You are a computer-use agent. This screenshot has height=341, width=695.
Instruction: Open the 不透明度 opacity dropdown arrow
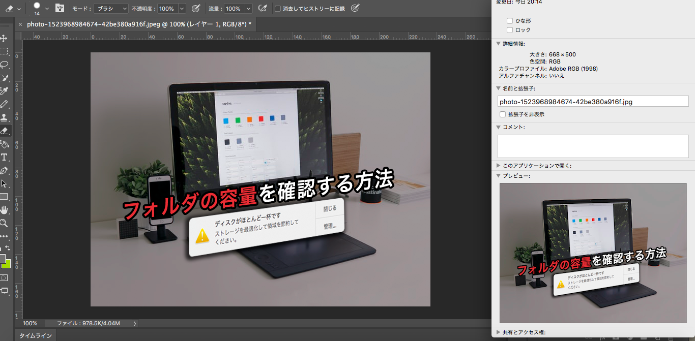182,9
